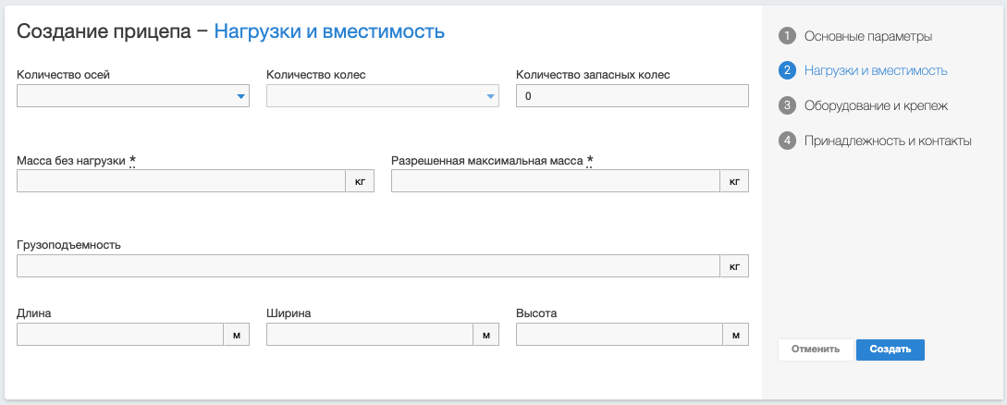Open the Количество осей dropdown

[133, 96]
